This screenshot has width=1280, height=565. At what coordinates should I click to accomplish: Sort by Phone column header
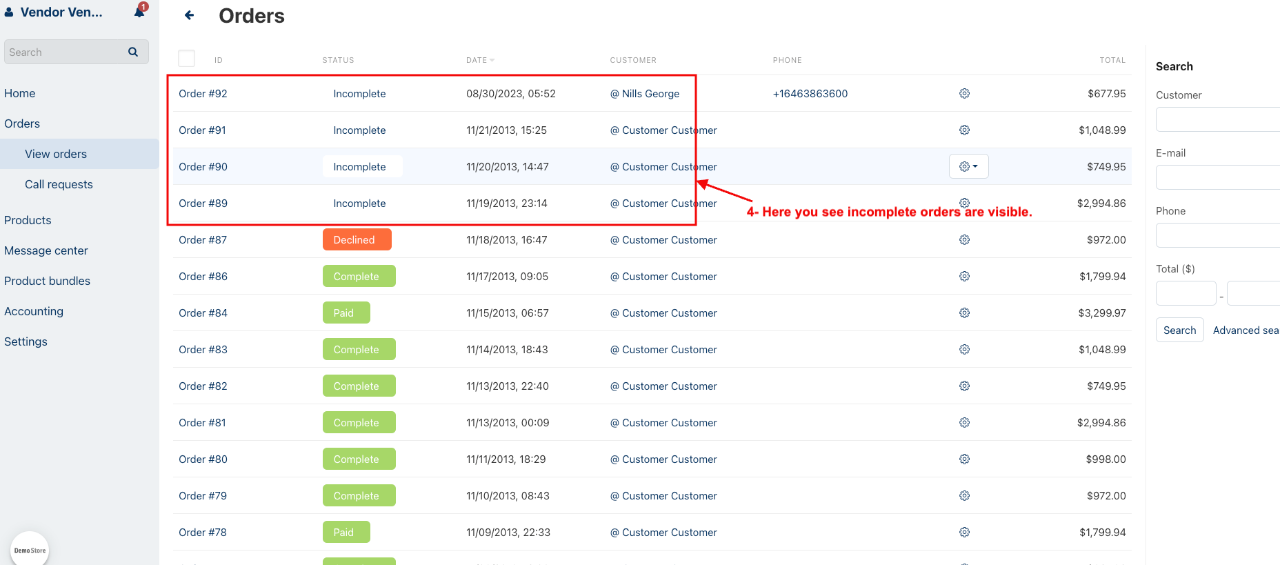787,60
